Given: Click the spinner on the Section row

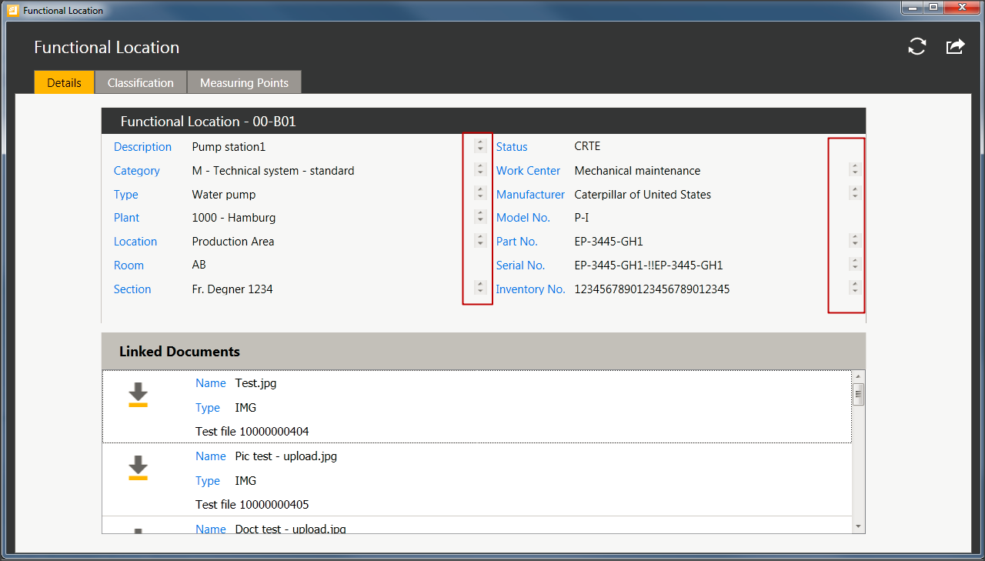Looking at the screenshot, I should click(x=480, y=288).
